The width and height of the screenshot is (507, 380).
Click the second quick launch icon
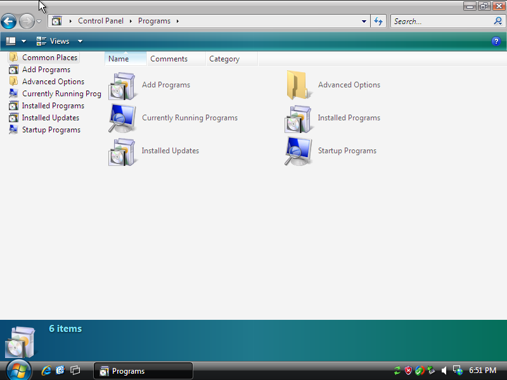pyautogui.click(x=60, y=370)
